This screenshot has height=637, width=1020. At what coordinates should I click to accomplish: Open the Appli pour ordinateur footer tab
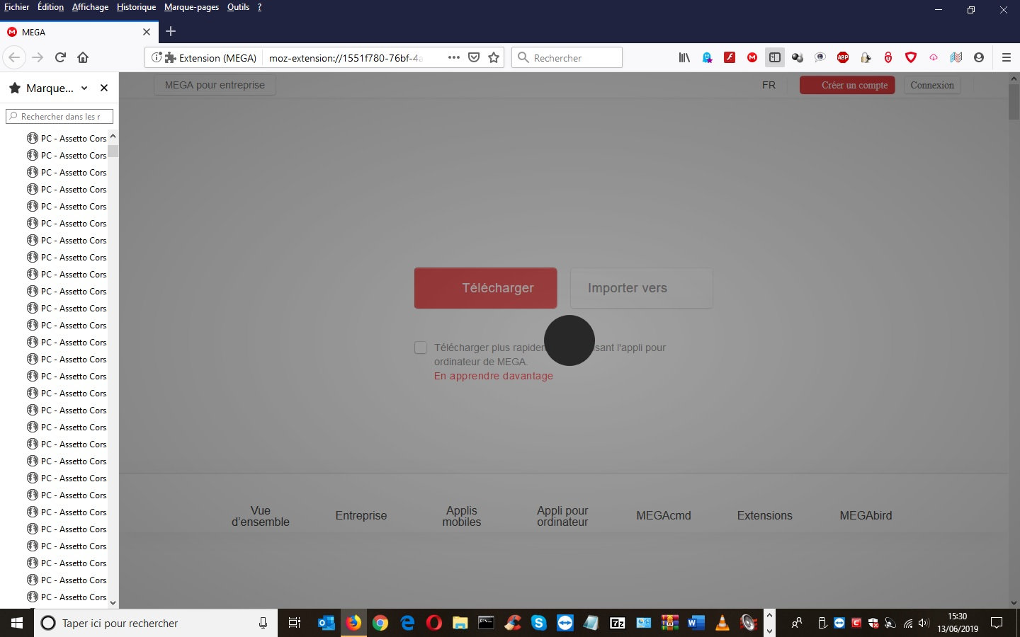pyautogui.click(x=562, y=516)
